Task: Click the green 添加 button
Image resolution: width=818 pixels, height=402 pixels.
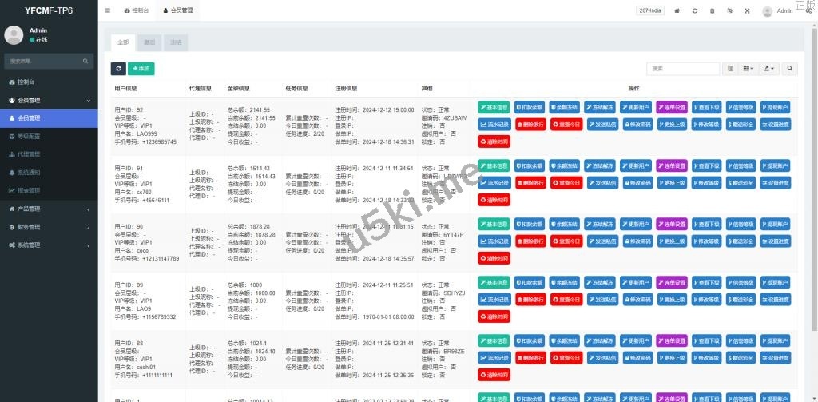Action: [141, 69]
